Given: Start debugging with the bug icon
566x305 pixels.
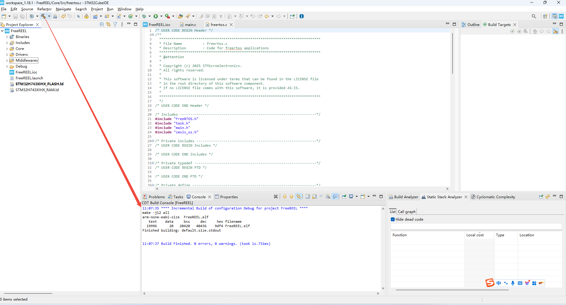Looking at the screenshot, I should [x=144, y=16].
